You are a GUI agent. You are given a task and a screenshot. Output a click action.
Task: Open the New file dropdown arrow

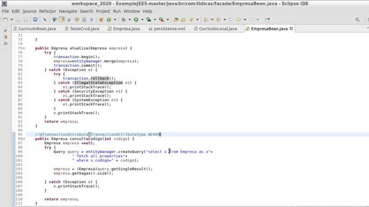click(12, 20)
